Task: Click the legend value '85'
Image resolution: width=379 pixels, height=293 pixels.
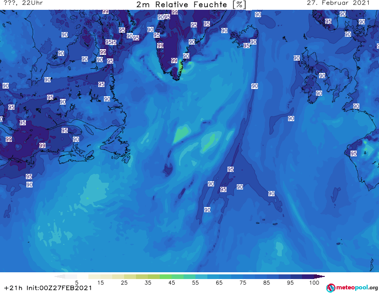Action: pyautogui.click(x=266, y=283)
